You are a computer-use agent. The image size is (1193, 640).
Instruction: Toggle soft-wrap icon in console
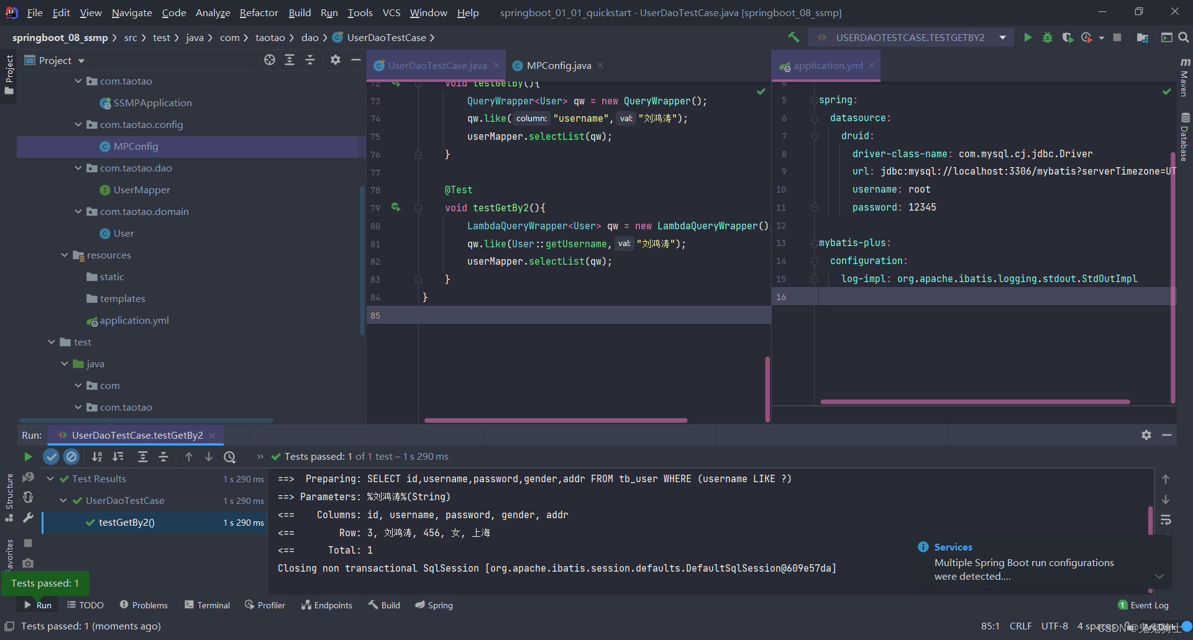click(1166, 519)
